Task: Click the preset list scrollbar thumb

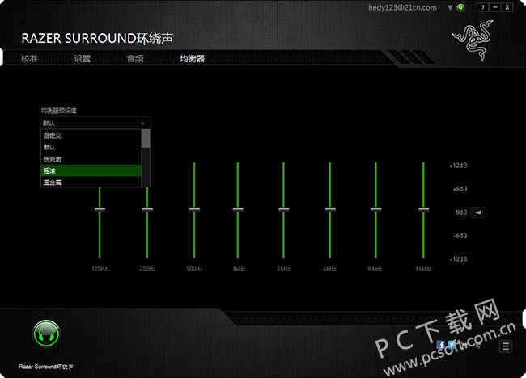Action: (146, 139)
